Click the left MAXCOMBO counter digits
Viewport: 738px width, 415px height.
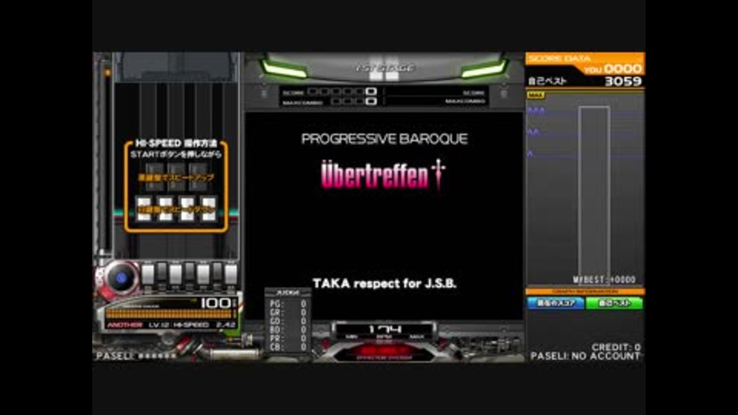click(x=354, y=101)
